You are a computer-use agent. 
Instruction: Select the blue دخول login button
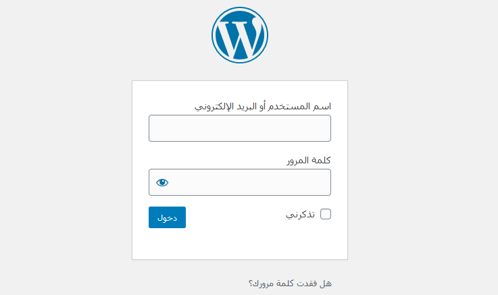[167, 217]
